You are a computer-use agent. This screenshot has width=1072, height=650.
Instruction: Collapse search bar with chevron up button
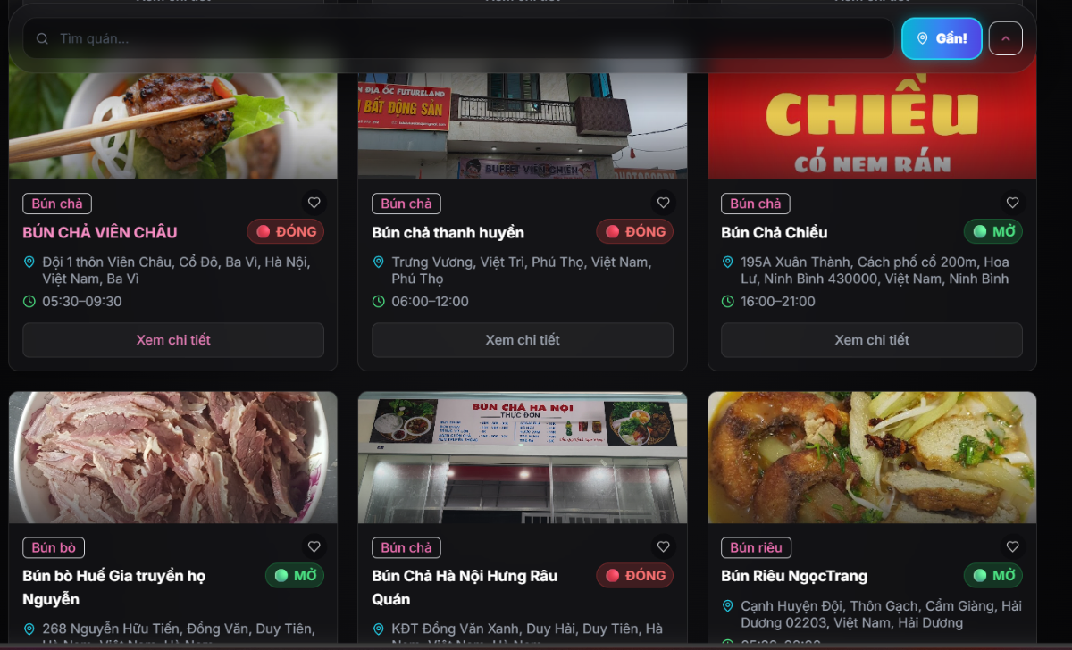pyautogui.click(x=1006, y=38)
